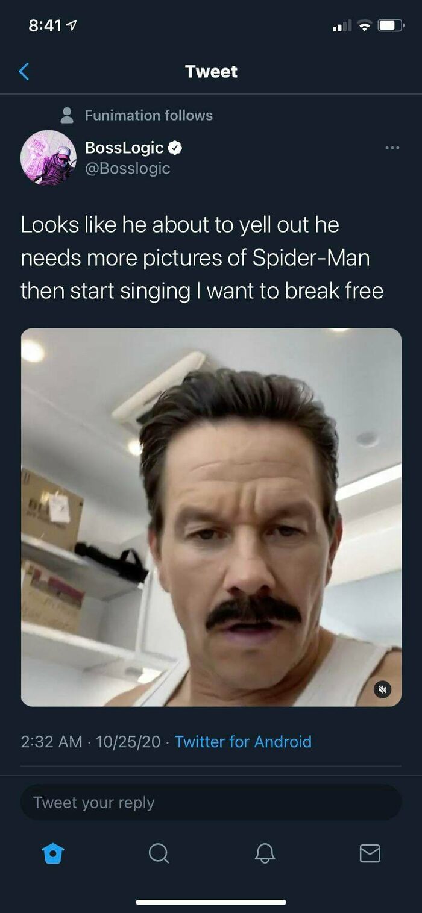This screenshot has height=913, width=422.
Task: Collapse the tweet using the back arrow
Action: coord(23,71)
